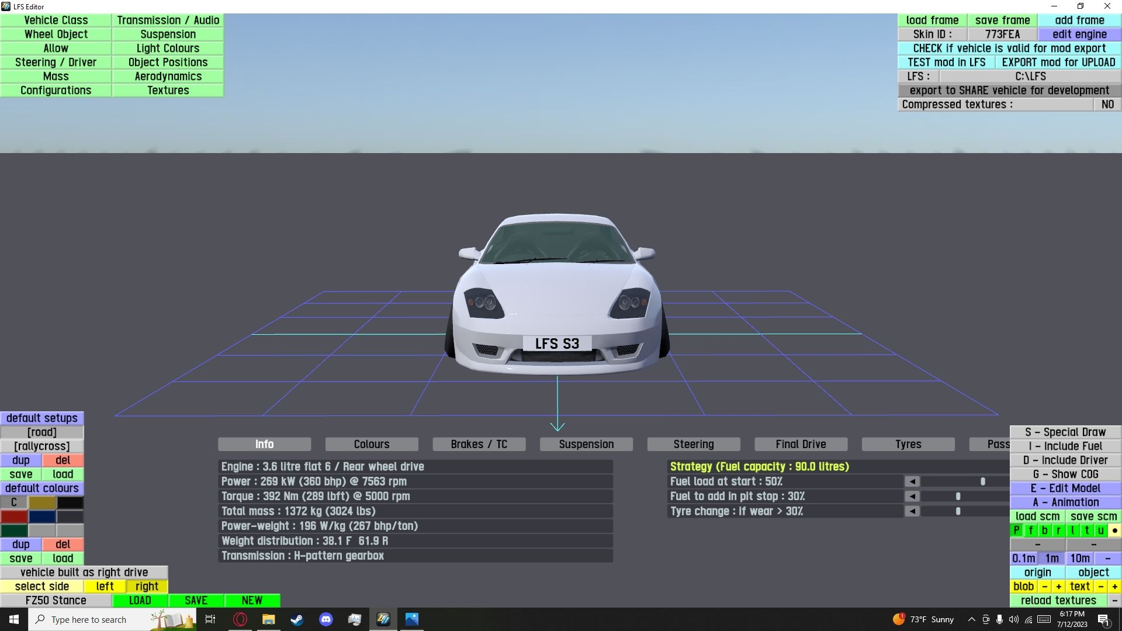
Task: Open the Suspension setup tab
Action: tap(586, 445)
